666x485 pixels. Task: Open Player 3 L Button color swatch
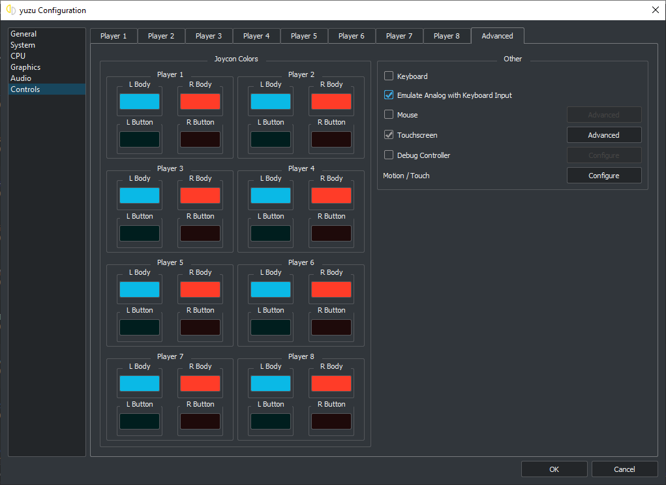click(140, 234)
